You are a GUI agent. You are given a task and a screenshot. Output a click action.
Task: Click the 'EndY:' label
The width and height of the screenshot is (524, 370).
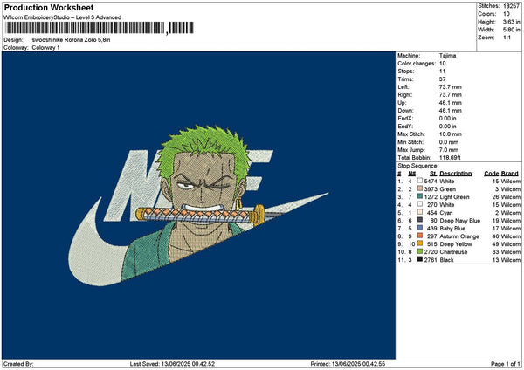pos(405,127)
